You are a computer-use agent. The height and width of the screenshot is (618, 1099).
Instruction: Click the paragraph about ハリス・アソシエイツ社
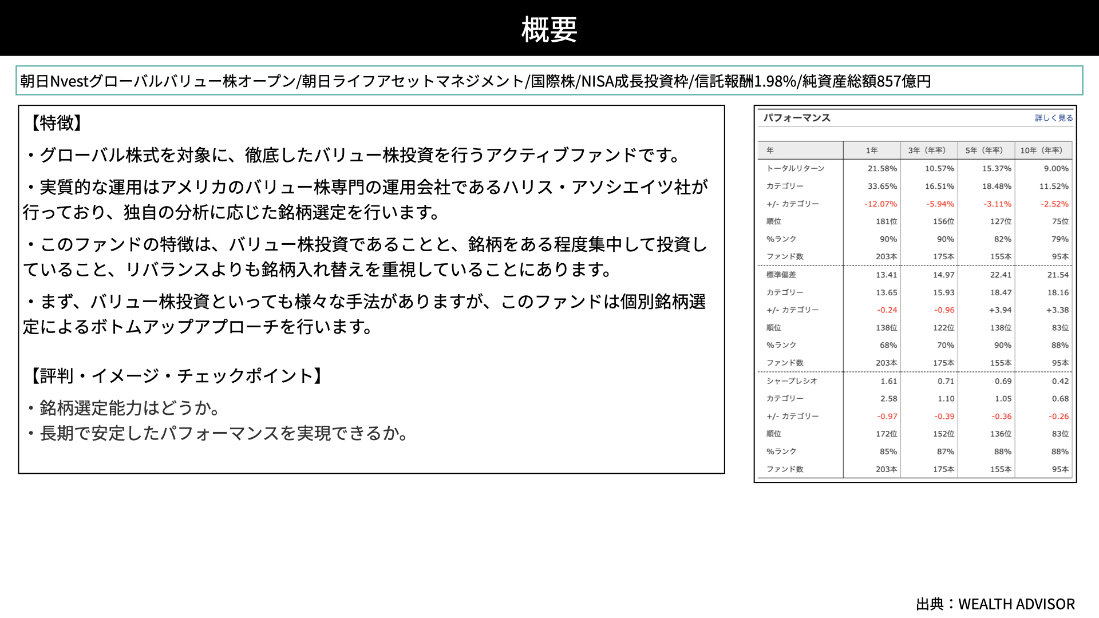click(x=366, y=200)
